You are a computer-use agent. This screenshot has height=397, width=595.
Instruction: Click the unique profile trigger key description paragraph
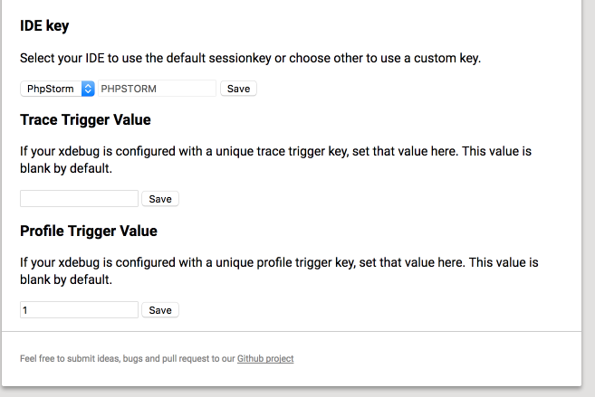(279, 271)
